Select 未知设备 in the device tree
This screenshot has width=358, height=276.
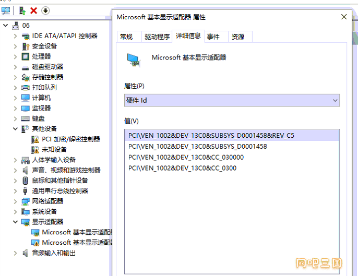click(54, 150)
